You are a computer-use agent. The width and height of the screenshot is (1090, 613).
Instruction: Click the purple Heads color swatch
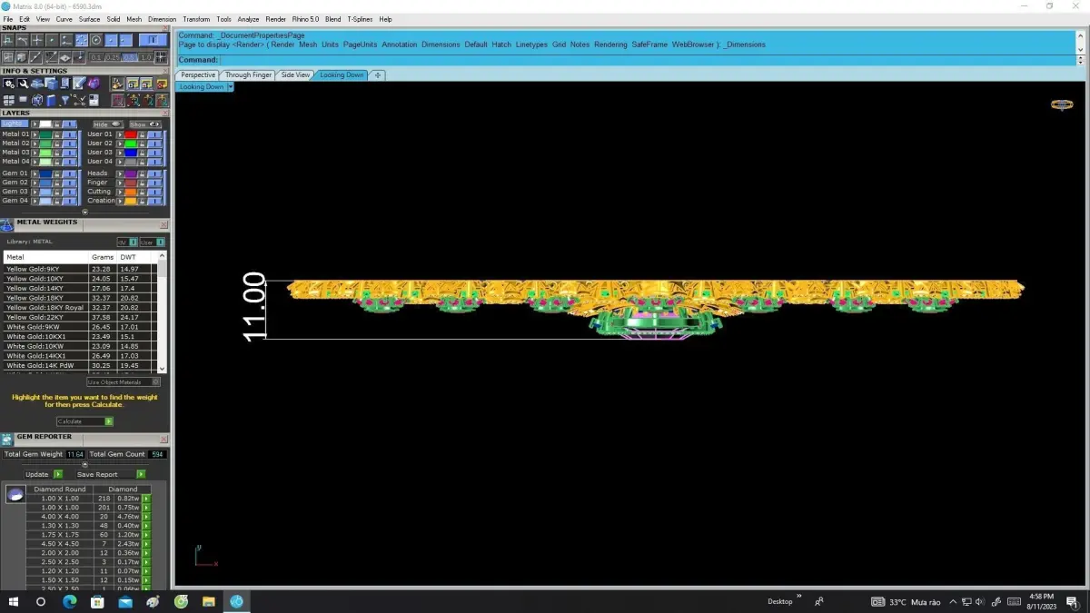pos(131,173)
